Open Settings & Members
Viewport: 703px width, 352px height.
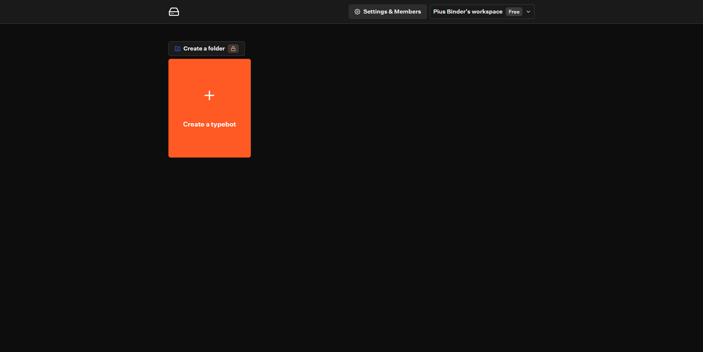coord(387,12)
